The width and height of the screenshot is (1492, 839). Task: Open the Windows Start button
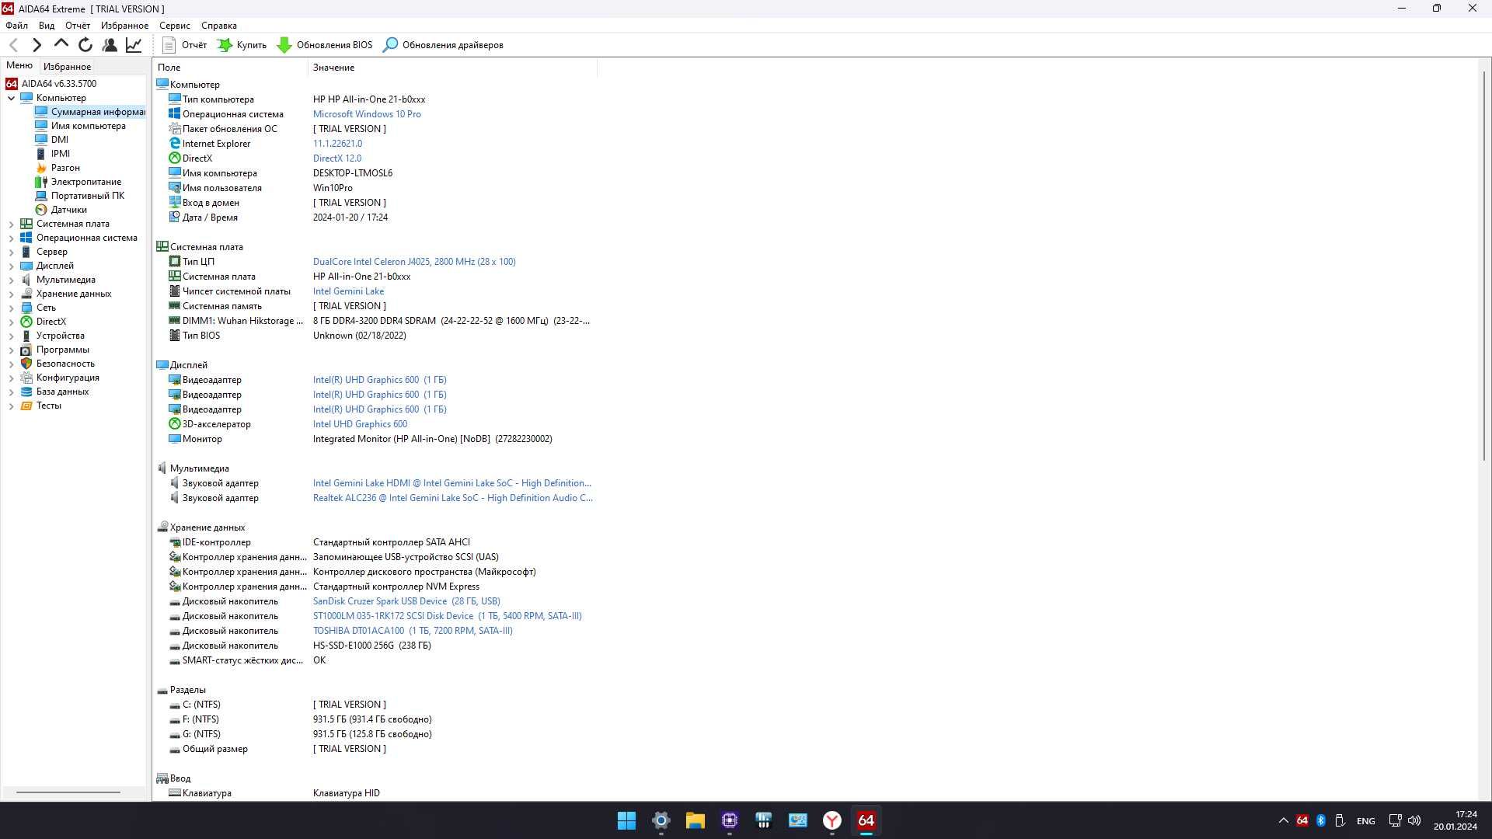click(x=626, y=820)
